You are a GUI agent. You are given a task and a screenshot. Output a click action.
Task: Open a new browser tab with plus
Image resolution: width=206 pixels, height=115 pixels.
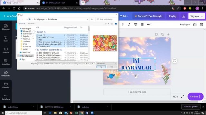pyautogui.click(x=83, y=3)
